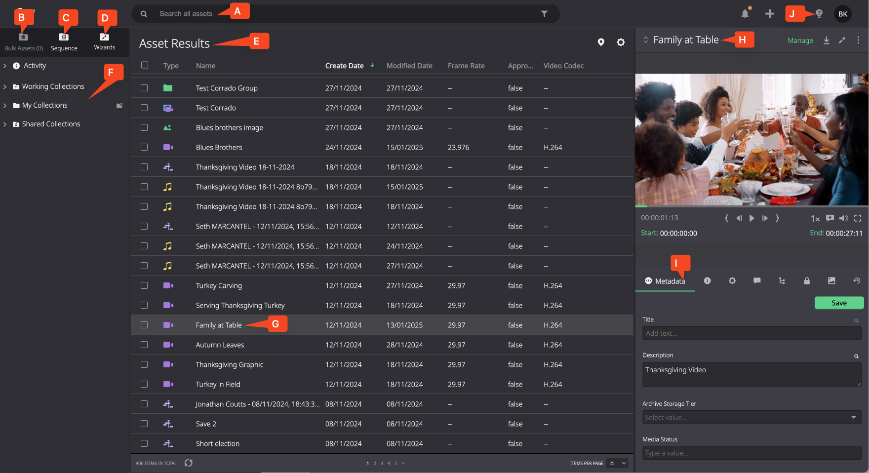Click the comment overlay icon in player
The width and height of the screenshot is (869, 473).
830,218
